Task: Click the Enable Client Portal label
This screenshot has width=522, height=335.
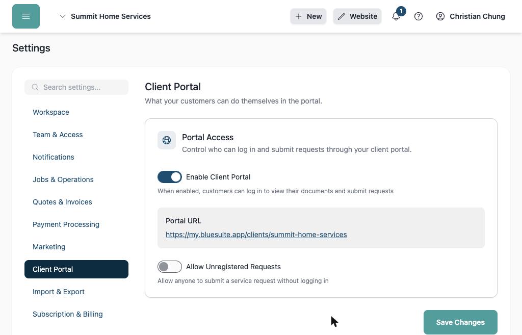Action: click(x=218, y=177)
